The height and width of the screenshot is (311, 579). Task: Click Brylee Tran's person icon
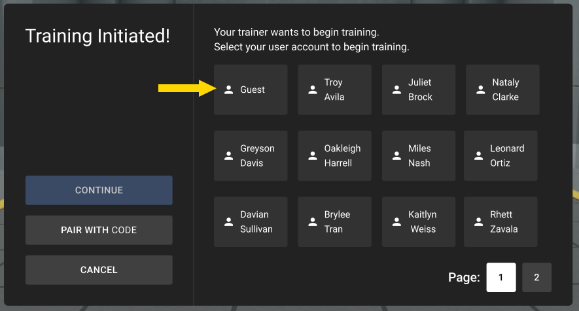click(313, 221)
